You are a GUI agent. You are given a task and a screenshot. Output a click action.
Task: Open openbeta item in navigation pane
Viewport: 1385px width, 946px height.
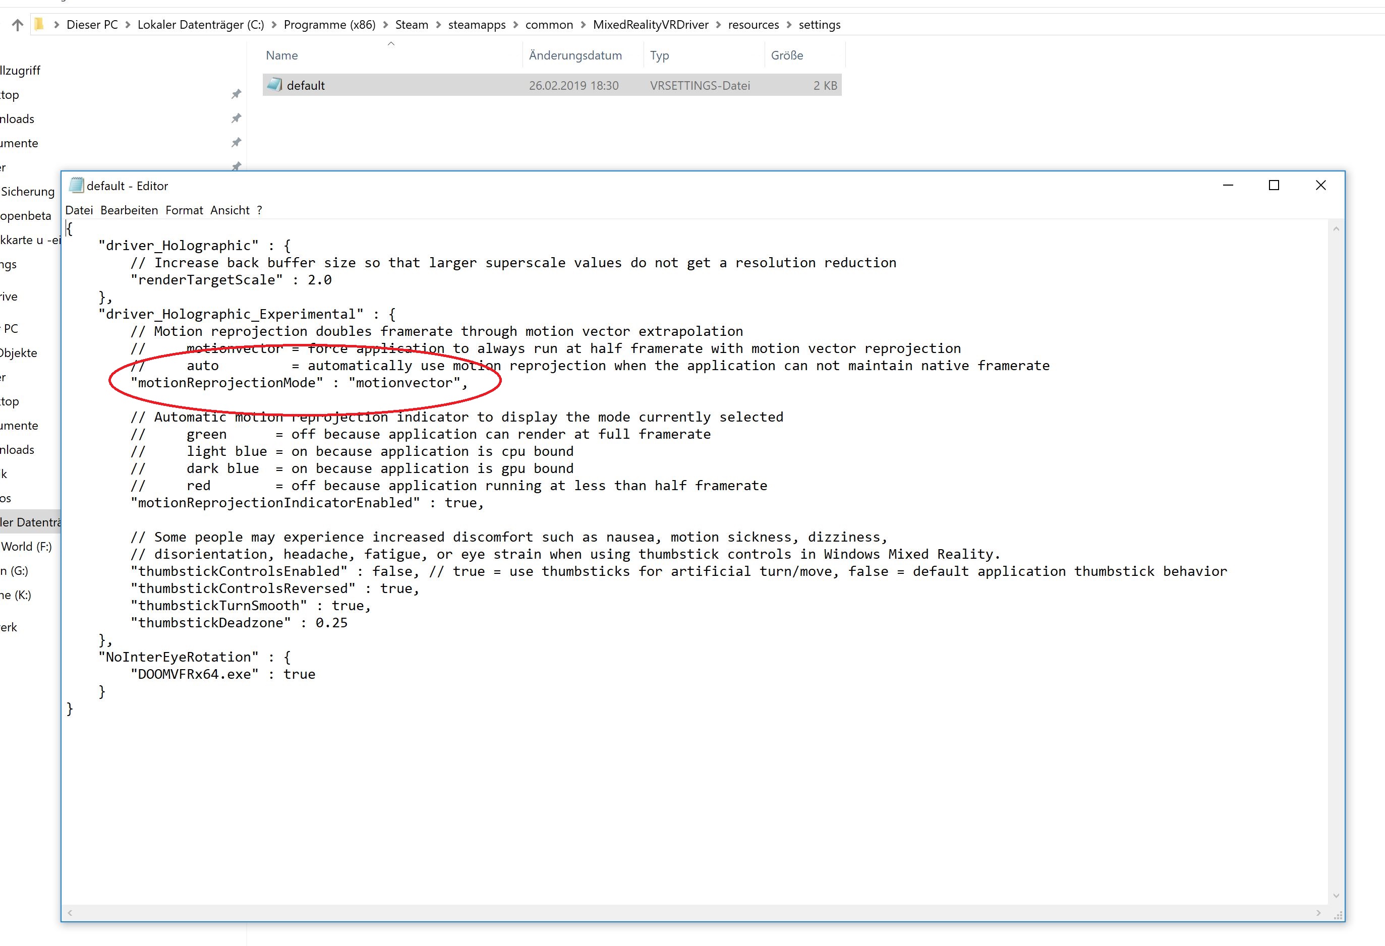(26, 216)
